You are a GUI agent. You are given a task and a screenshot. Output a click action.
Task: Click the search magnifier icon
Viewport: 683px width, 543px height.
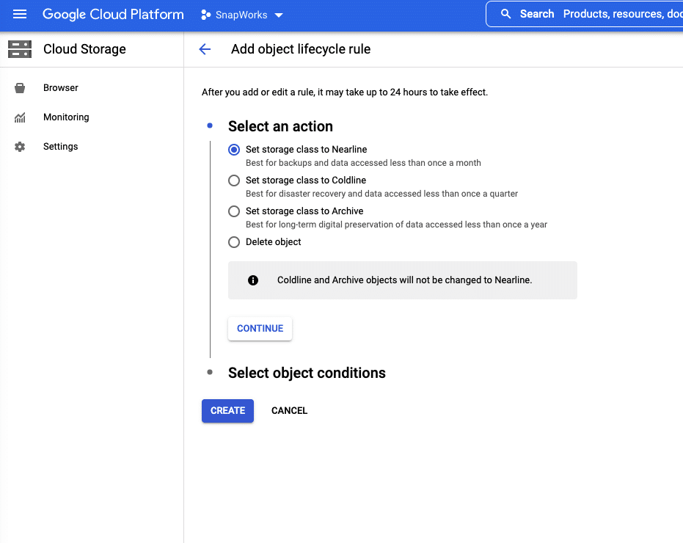[x=505, y=14]
